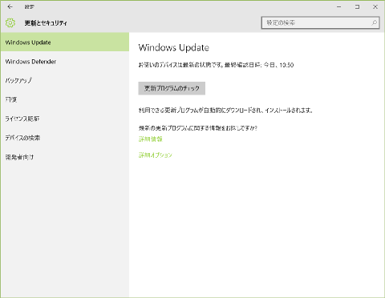Open the デバイスの検索 section
This screenshot has height=298, width=385.
(x=65, y=138)
